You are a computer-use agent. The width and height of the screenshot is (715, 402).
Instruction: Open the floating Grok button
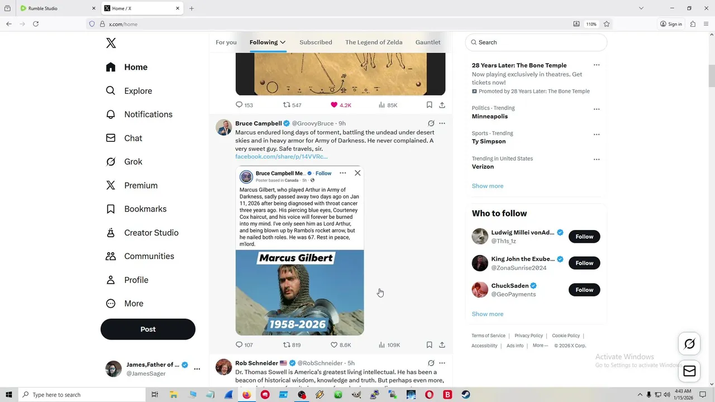point(689,344)
